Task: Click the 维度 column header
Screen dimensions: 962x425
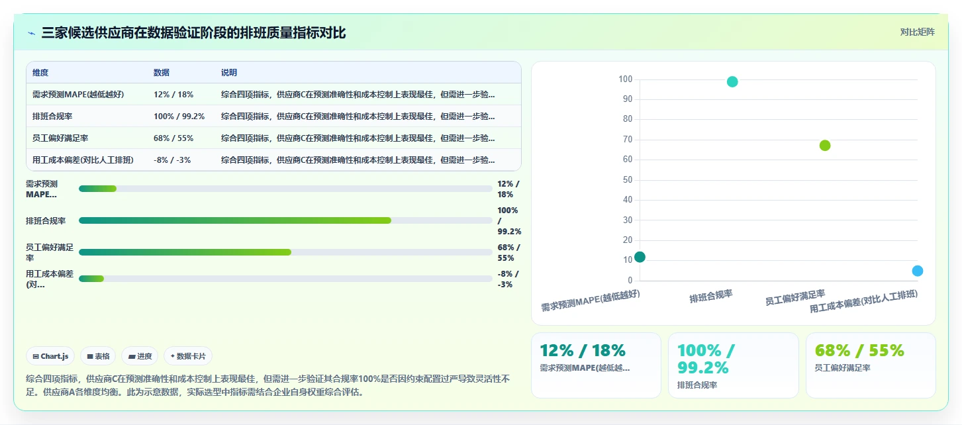Action: 40,73
